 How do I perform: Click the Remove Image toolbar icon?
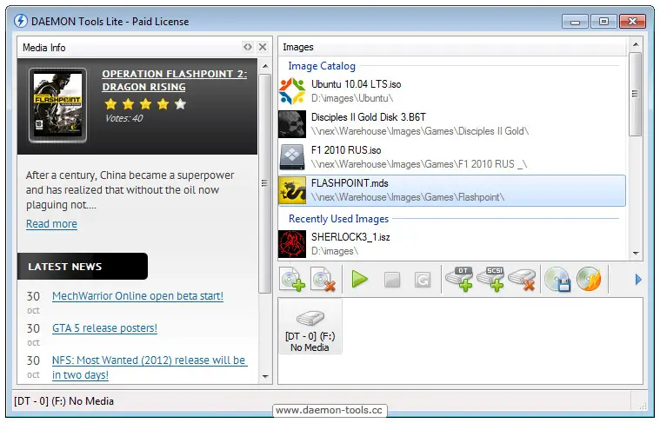323,279
